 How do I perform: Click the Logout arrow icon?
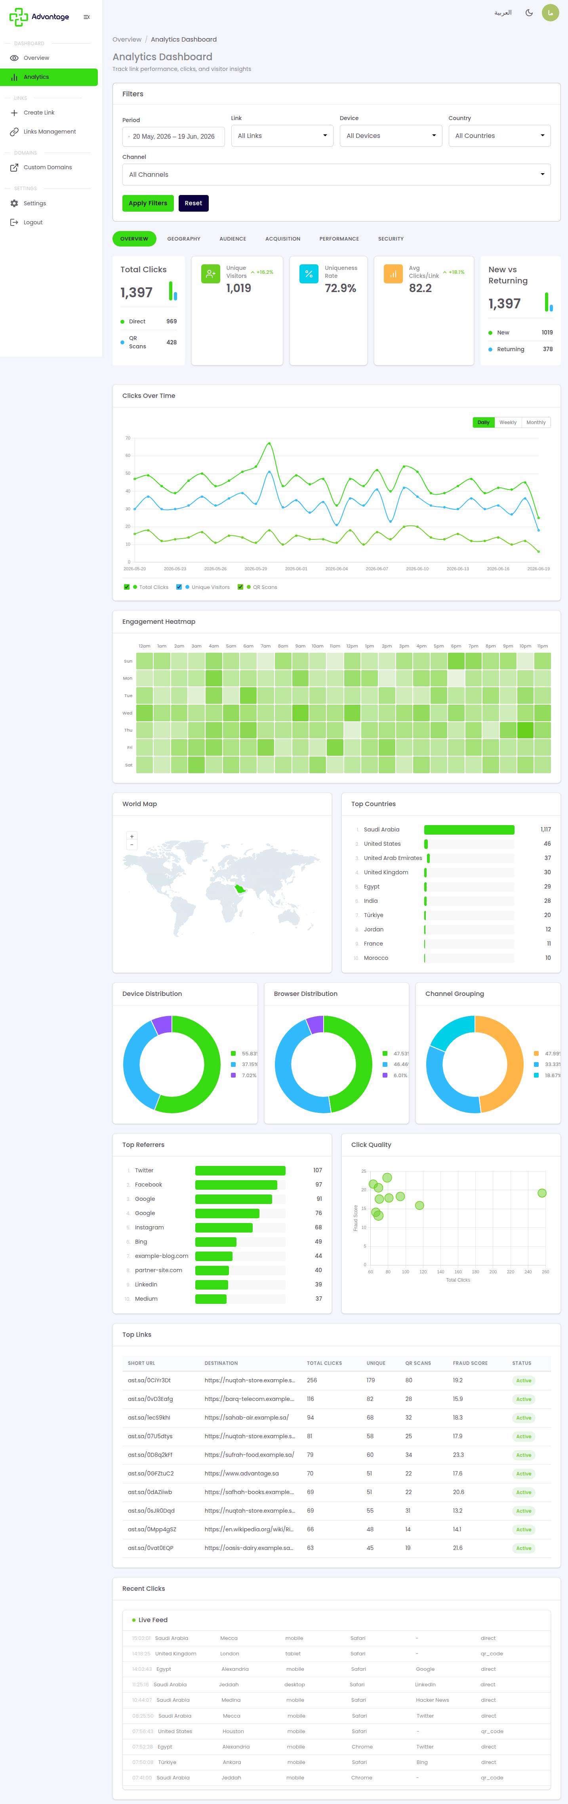pyautogui.click(x=14, y=223)
